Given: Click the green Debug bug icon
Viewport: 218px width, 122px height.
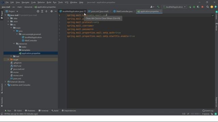Looking at the screenshot, I should tap(194, 7).
